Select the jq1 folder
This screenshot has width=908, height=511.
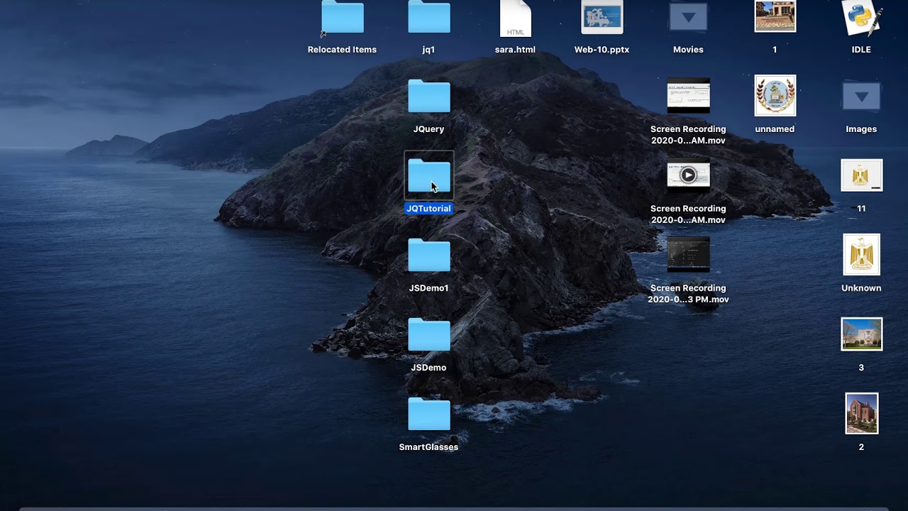click(428, 18)
